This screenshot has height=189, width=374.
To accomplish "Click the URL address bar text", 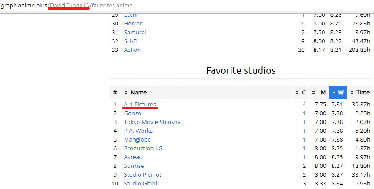I will coord(66,5).
